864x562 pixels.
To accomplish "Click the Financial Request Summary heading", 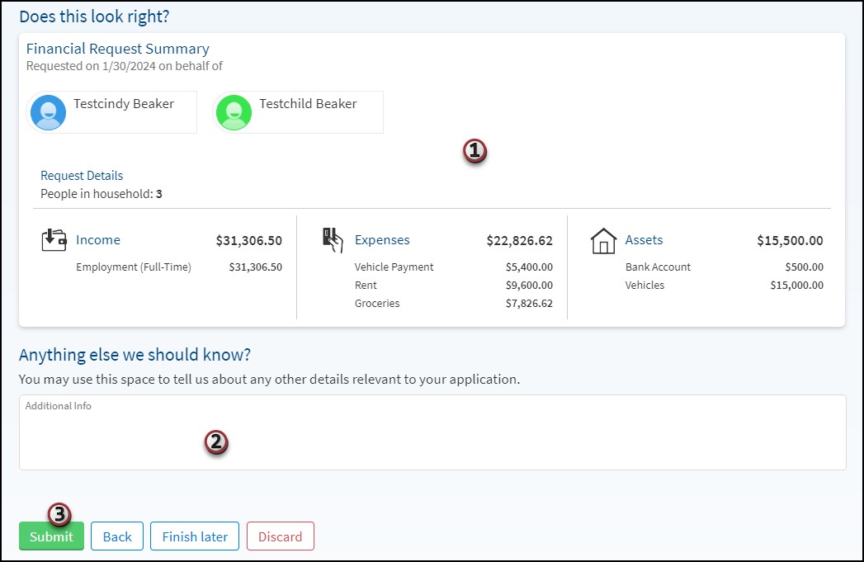I will click(x=118, y=49).
